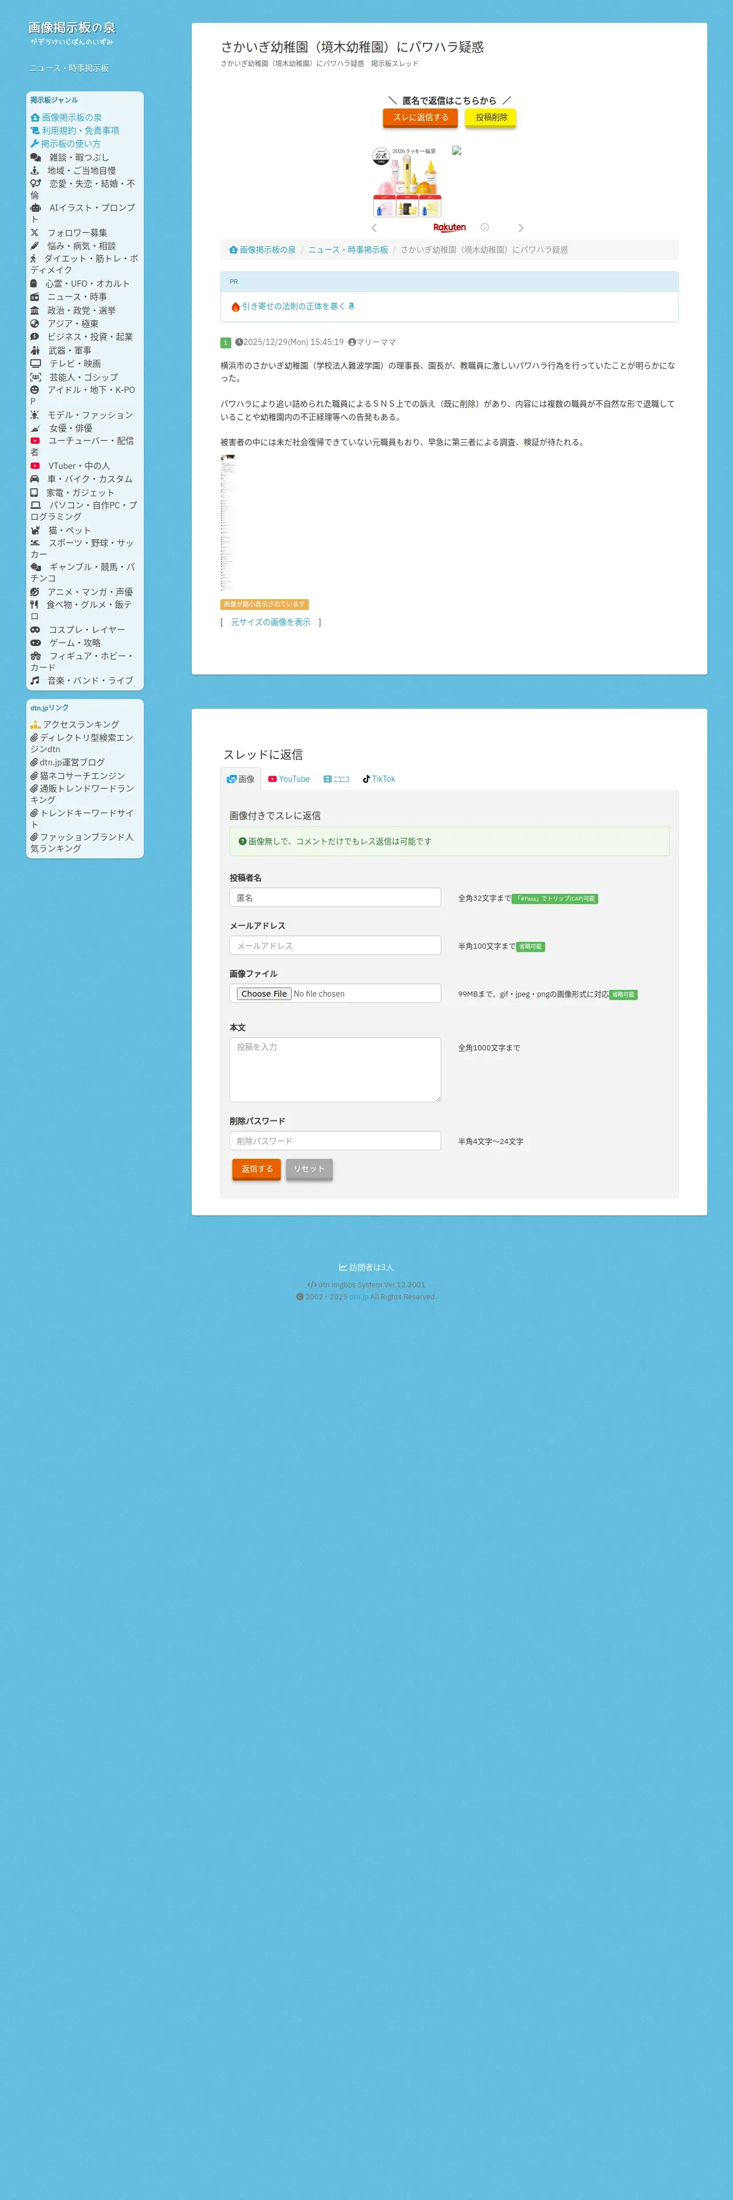Open 通販トレンドワードランキング link

click(82, 794)
